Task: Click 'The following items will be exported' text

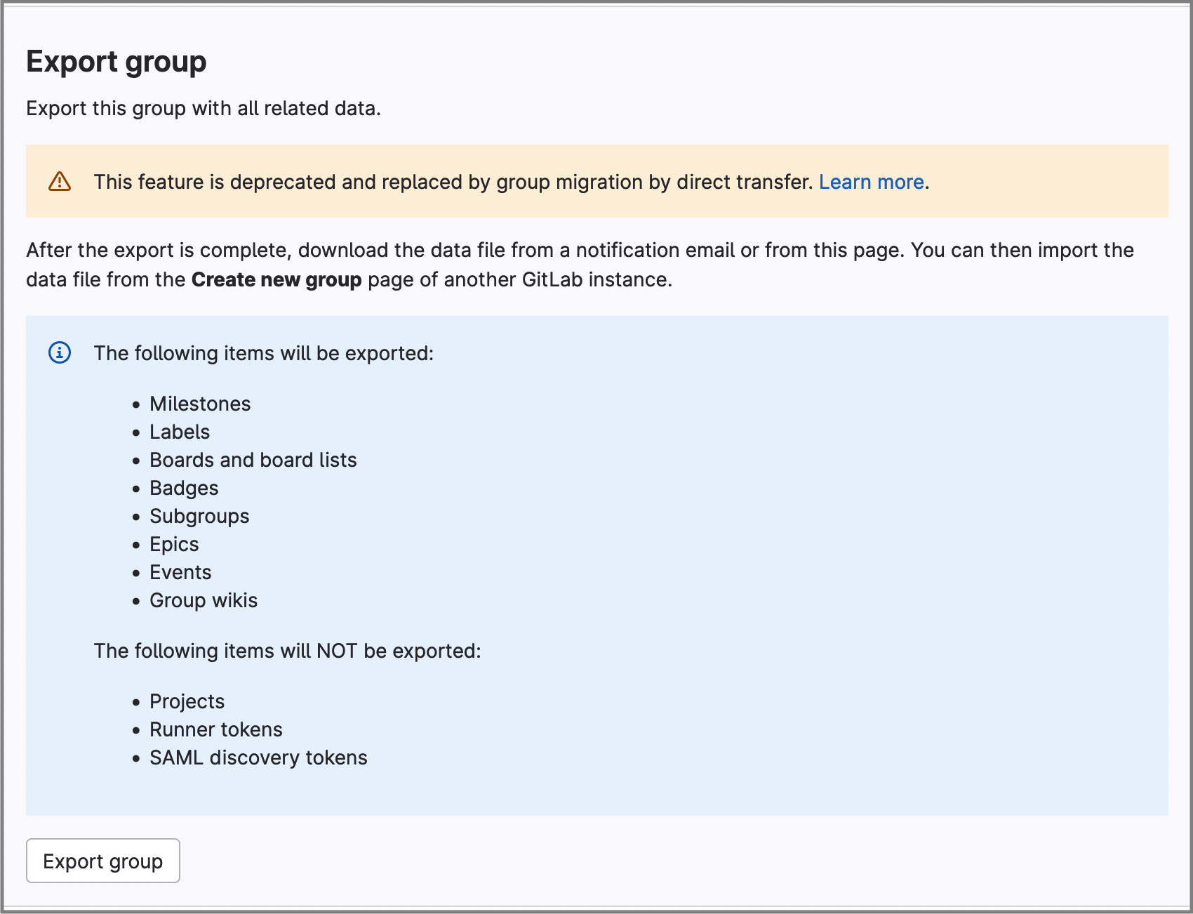Action: point(264,353)
